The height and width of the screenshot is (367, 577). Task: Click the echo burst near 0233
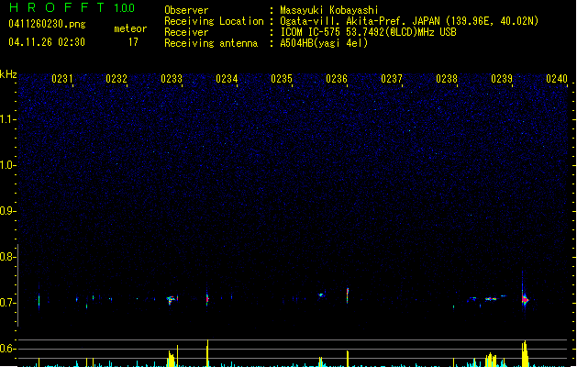point(172,299)
